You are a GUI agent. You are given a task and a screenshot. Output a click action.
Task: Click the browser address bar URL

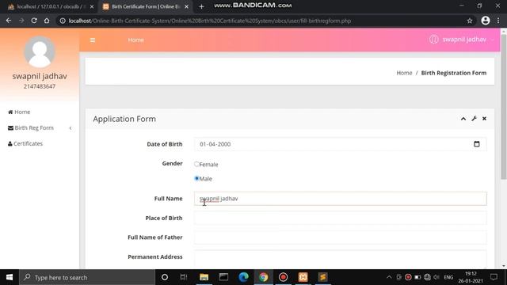209,21
